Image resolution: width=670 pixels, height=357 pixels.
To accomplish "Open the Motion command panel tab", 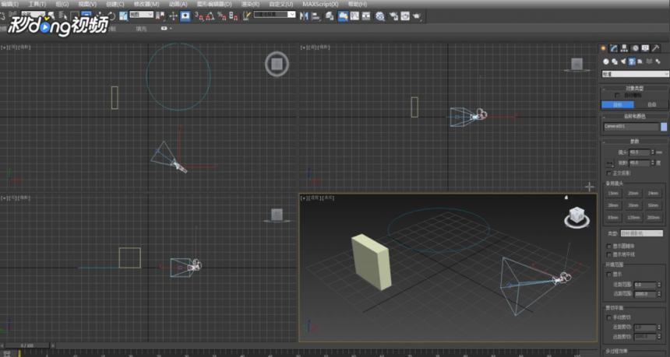I will click(x=636, y=48).
